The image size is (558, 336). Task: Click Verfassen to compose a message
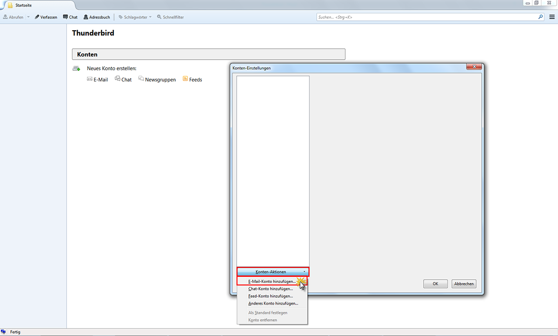point(46,17)
